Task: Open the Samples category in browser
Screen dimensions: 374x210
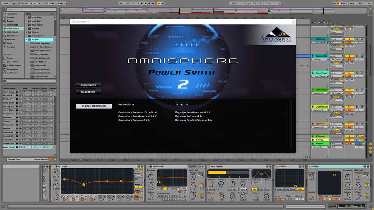Action: pos(11,47)
